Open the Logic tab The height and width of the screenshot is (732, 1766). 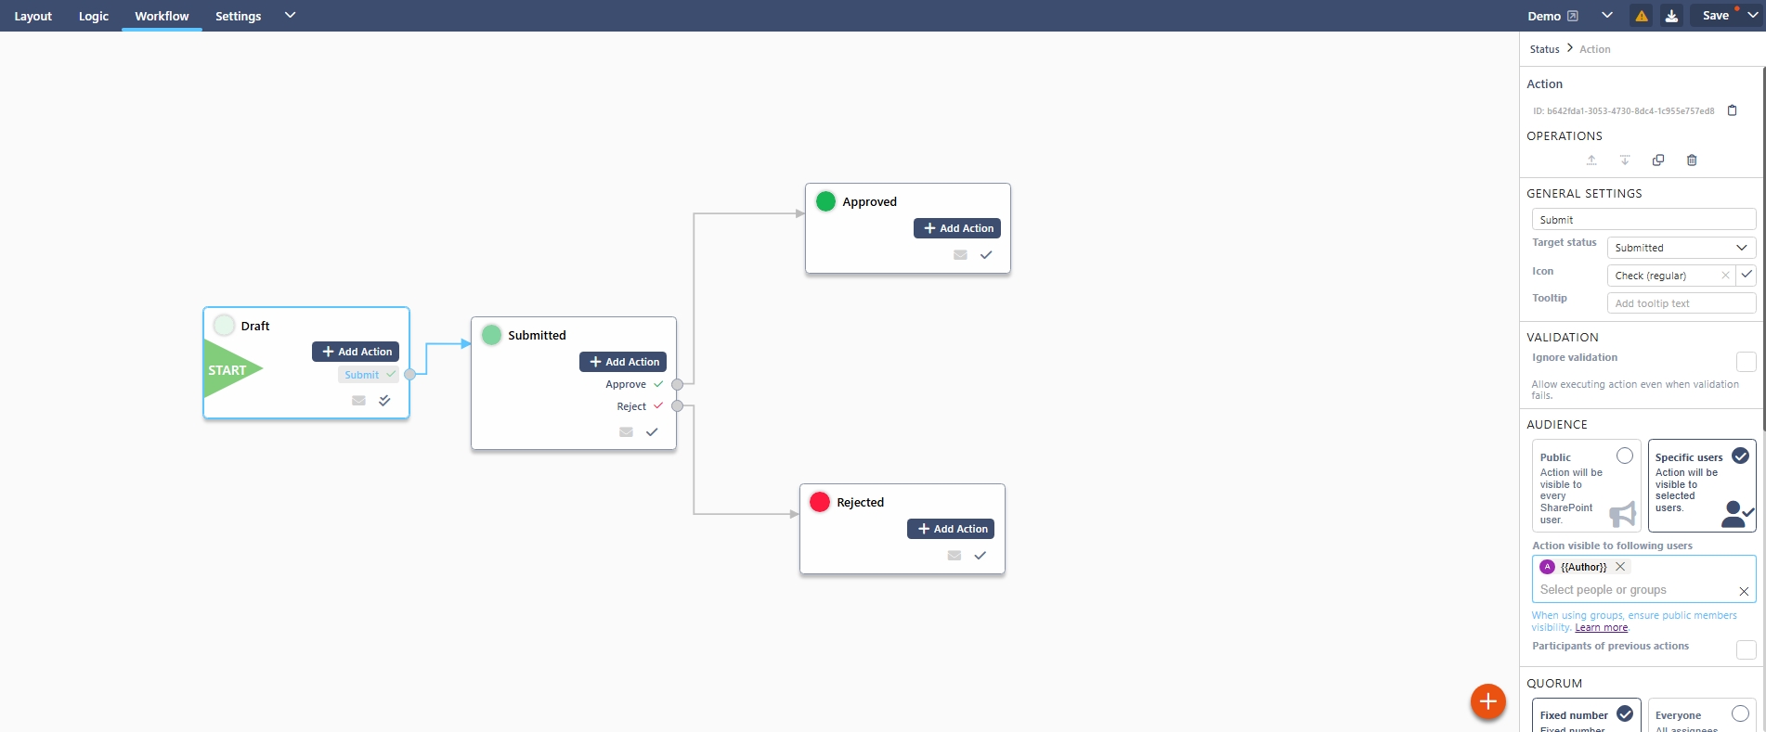tap(94, 16)
